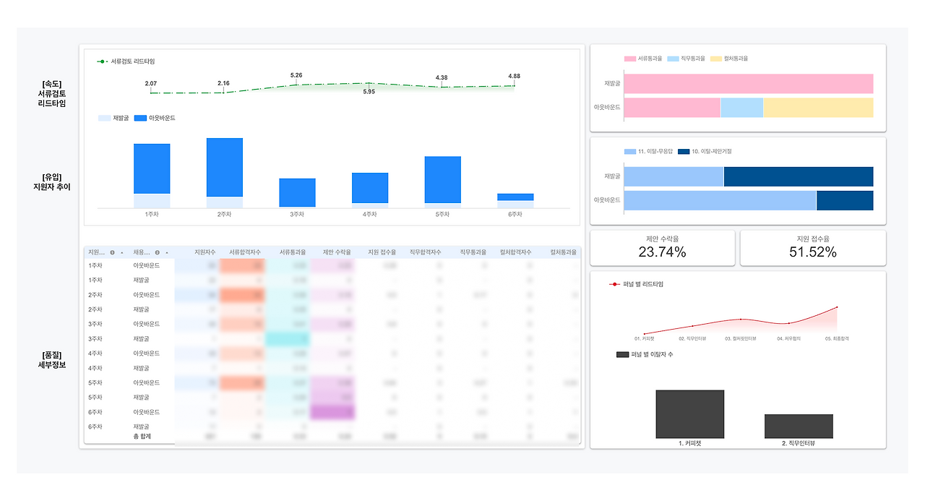This screenshot has height=501, width=925.
Task: Click the 2주차 stacked bar in applicant chart
Action: coord(225,173)
